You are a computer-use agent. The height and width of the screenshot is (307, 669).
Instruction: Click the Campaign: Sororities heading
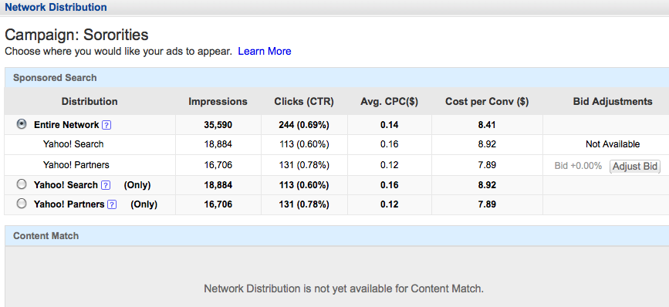76,35
